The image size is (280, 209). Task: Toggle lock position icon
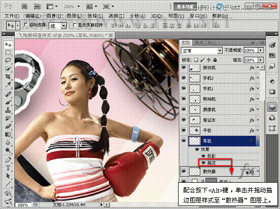coord(208,60)
